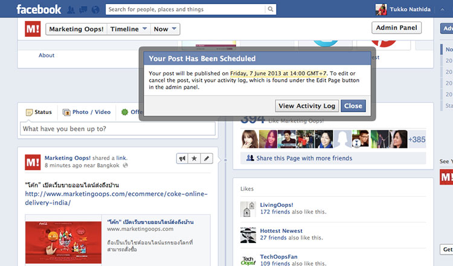This screenshot has width=453, height=266.
Task: Expand the Now dropdown
Action: click(x=165, y=29)
